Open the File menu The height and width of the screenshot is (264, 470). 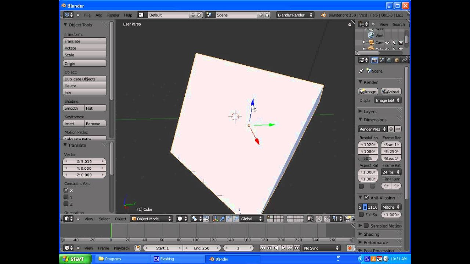(x=87, y=15)
